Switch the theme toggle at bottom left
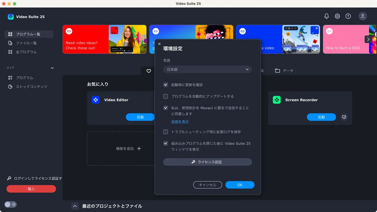The width and height of the screenshot is (377, 212). point(10,204)
